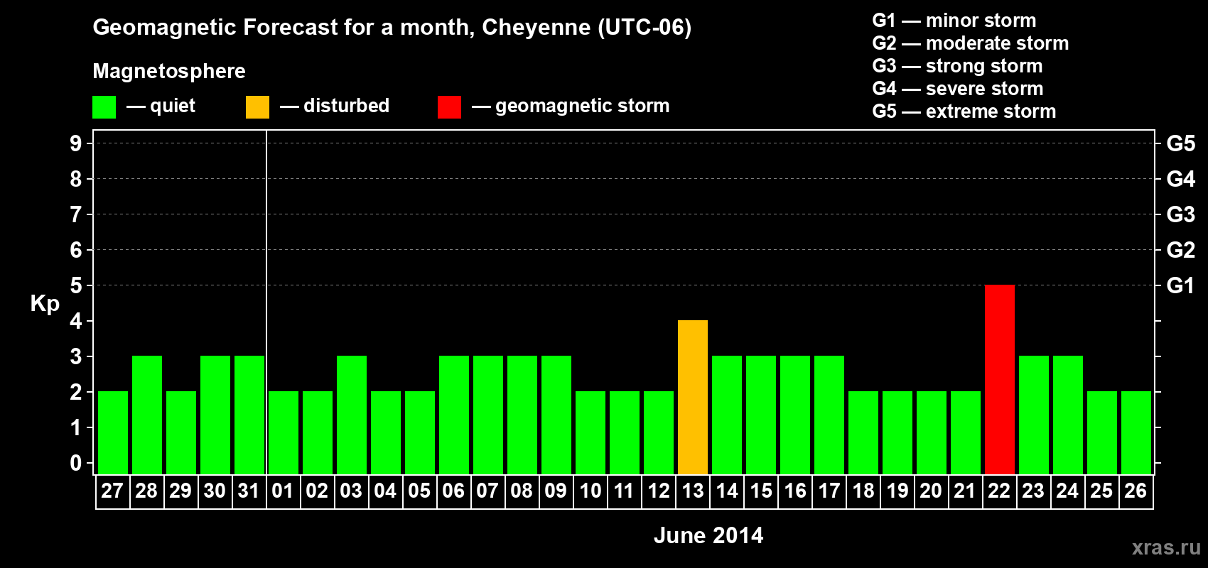
Task: Click the green bar for day 09
Action: tap(556, 415)
